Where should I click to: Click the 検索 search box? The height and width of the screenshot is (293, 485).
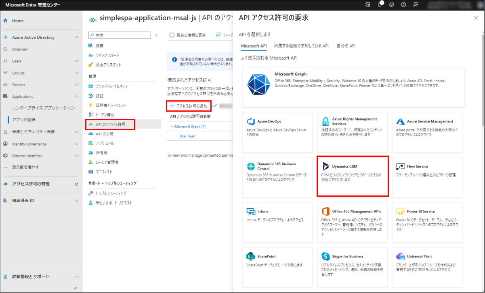pos(120,35)
